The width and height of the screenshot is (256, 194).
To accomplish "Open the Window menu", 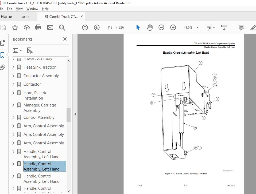I will [x=32, y=9].
